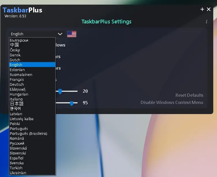Choose 中国 from the language list
217x177 pixels.
point(32,45)
